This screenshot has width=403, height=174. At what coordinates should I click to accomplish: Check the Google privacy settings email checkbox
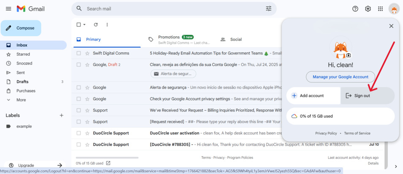click(x=79, y=99)
